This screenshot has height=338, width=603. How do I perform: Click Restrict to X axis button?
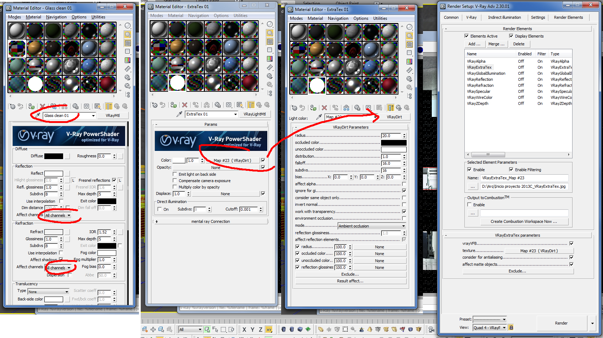pos(244,329)
